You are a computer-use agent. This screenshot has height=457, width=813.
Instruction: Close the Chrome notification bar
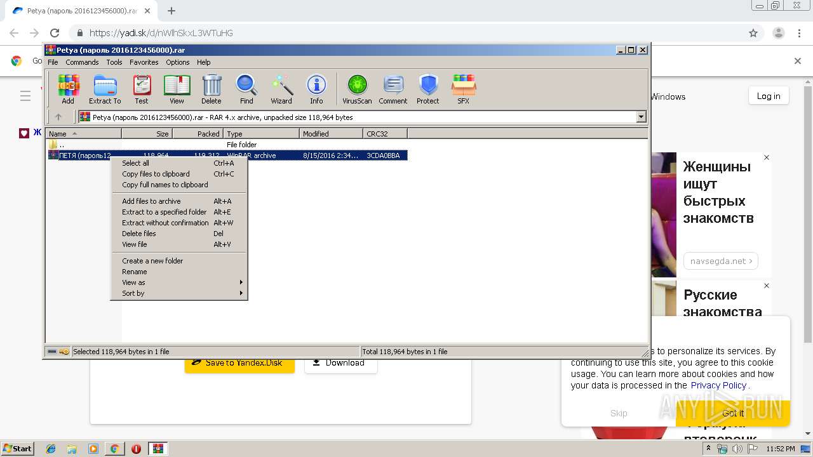tap(798, 61)
